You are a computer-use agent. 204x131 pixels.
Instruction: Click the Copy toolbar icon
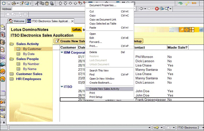click(x=42, y=3)
